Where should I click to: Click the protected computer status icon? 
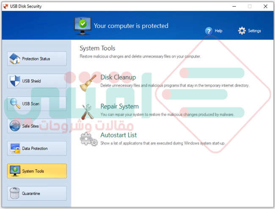[82, 26]
